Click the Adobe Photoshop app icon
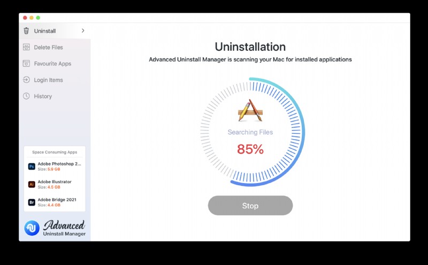This screenshot has width=428, height=265. [x=32, y=166]
